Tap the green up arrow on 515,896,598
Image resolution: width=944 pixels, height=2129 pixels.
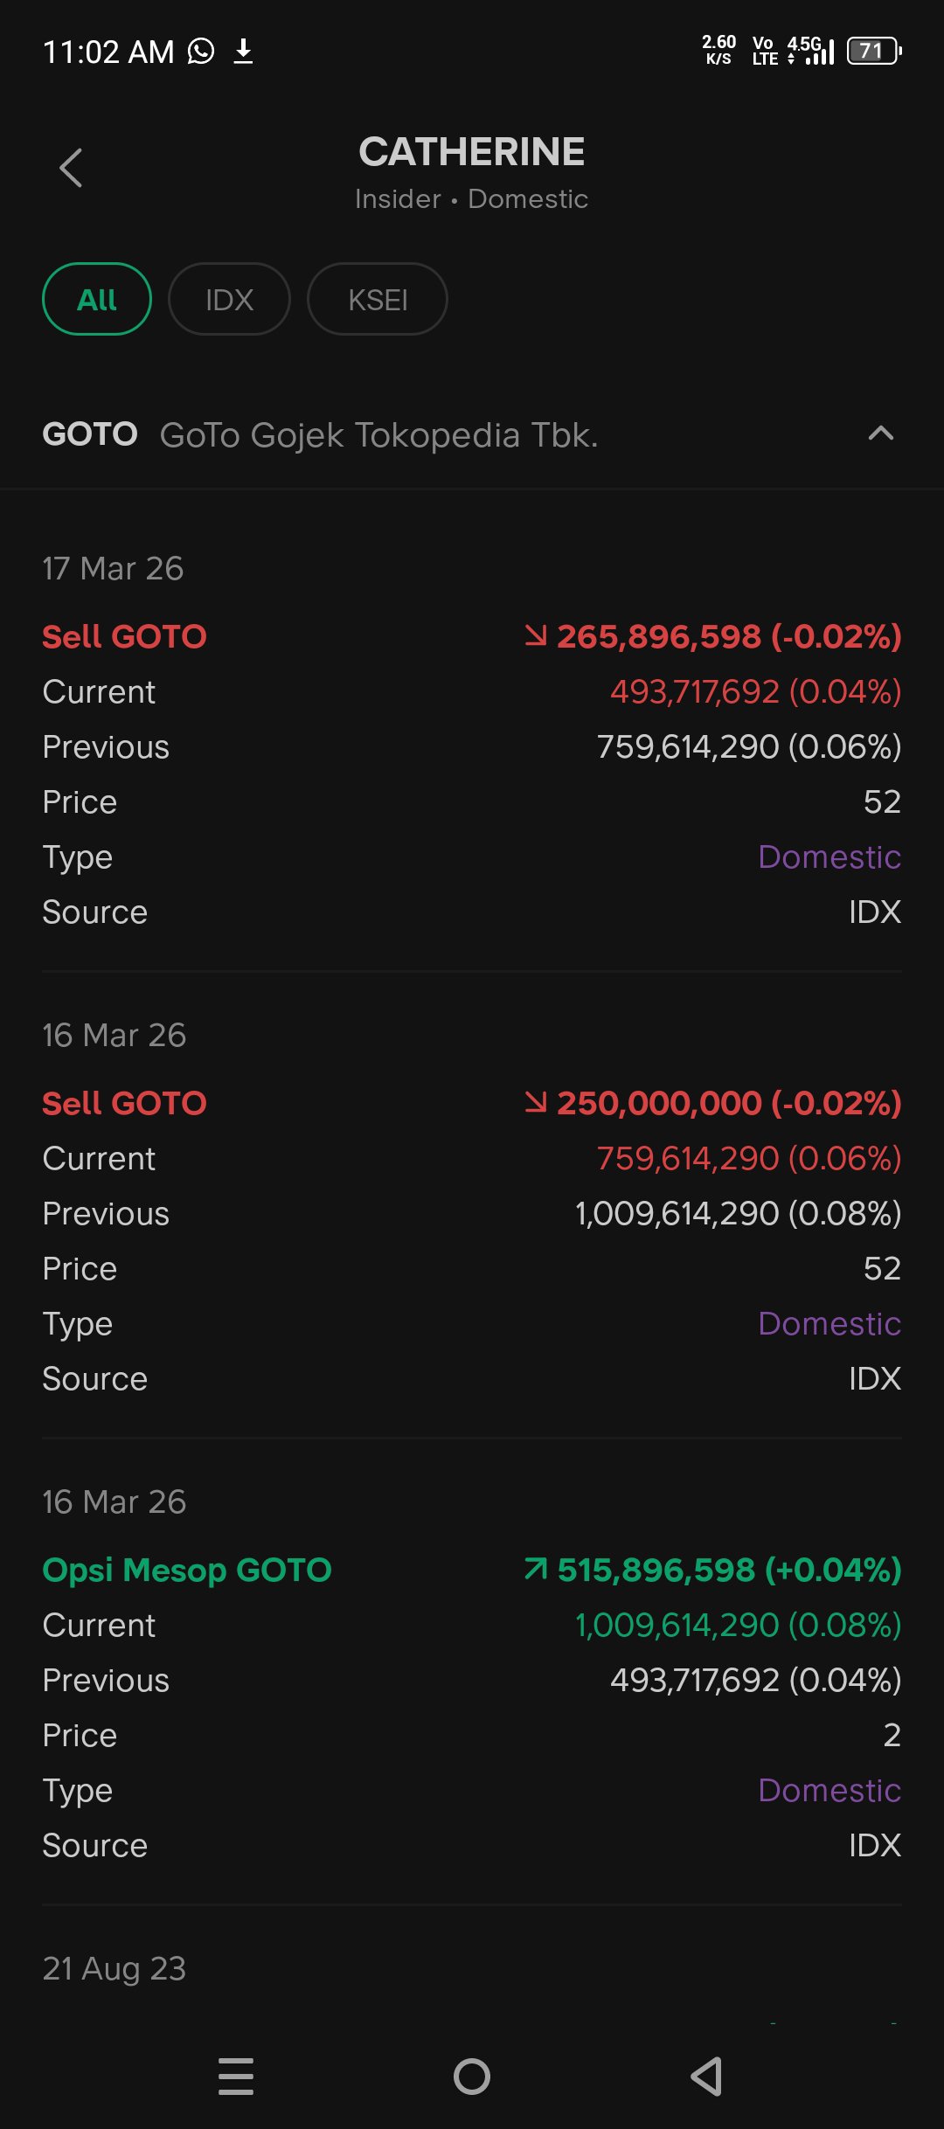click(536, 1570)
